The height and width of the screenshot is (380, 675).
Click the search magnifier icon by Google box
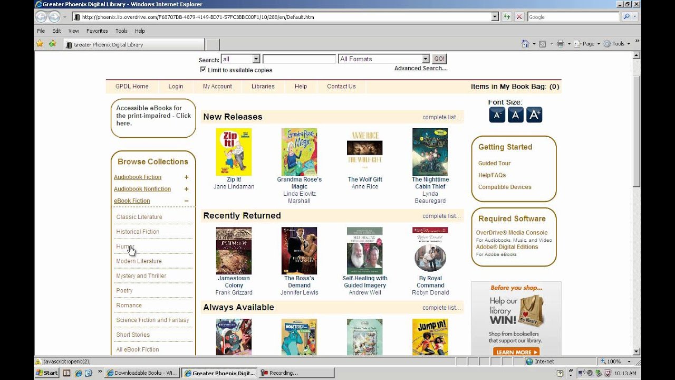(x=626, y=17)
